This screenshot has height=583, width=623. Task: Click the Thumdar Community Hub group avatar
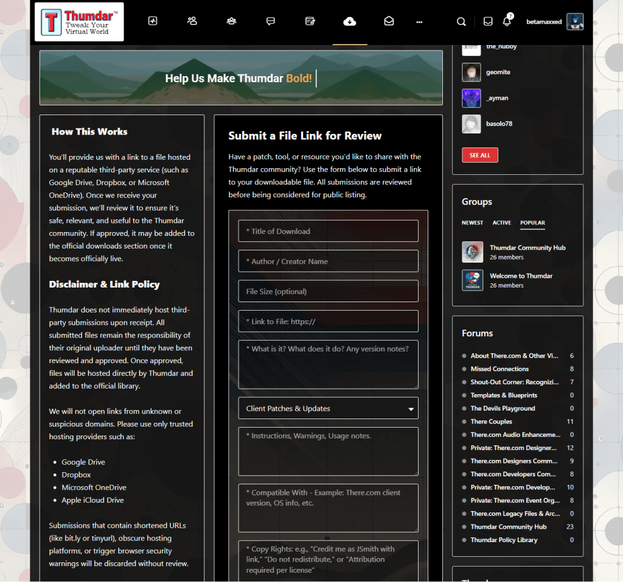[x=472, y=252]
